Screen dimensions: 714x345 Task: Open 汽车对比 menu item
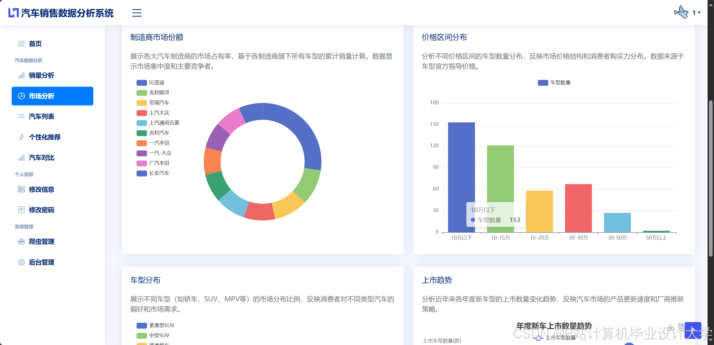pyautogui.click(x=41, y=158)
